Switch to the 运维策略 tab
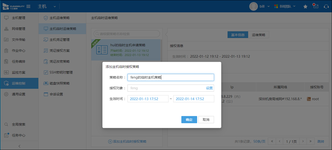This screenshot has width=332, height=150. pos(259,35)
